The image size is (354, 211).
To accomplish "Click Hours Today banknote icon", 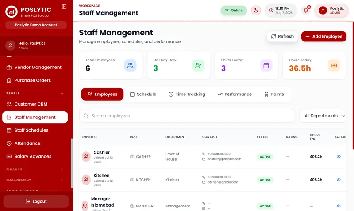I will (334, 65).
